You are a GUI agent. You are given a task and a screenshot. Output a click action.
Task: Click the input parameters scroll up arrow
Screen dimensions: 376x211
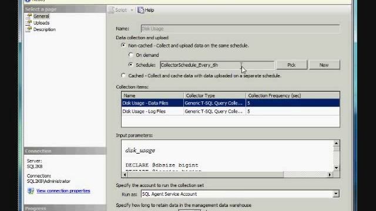336,143
